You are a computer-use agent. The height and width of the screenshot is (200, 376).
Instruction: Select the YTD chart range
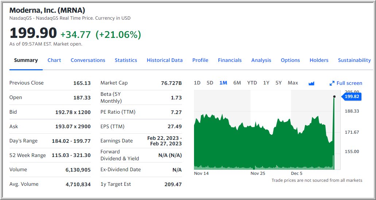click(x=252, y=83)
